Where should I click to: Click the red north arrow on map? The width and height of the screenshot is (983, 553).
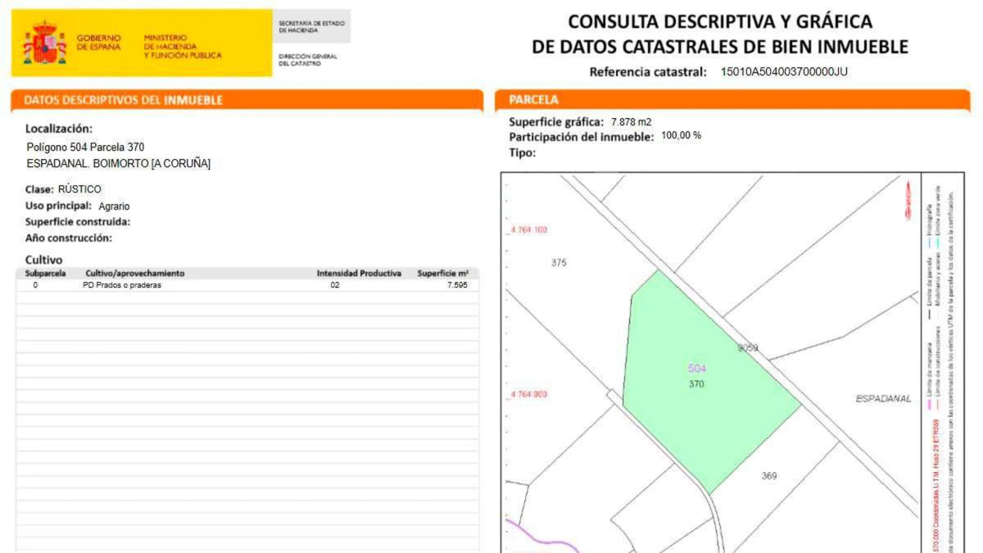pyautogui.click(x=908, y=202)
